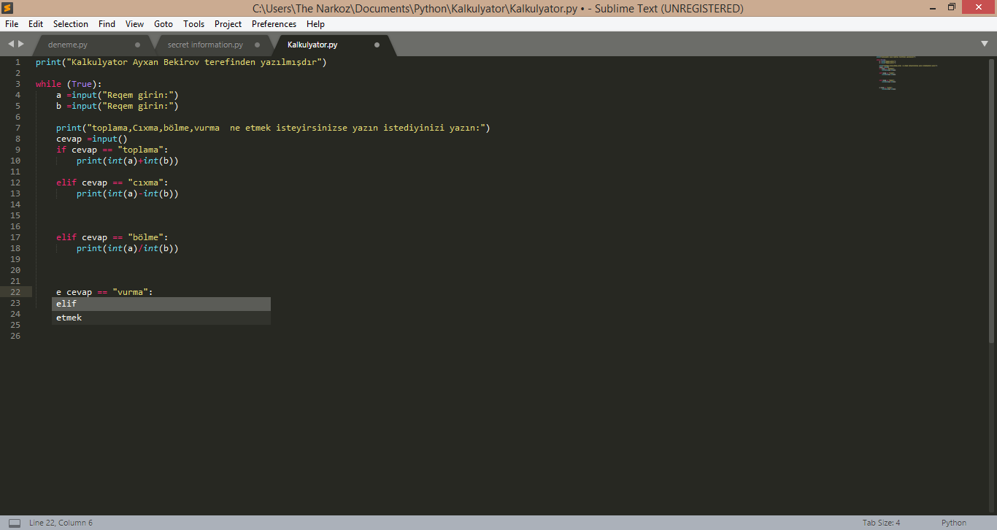Viewport: 997px width, 530px height.
Task: Click line number 1 in gutter
Action: (x=18, y=62)
